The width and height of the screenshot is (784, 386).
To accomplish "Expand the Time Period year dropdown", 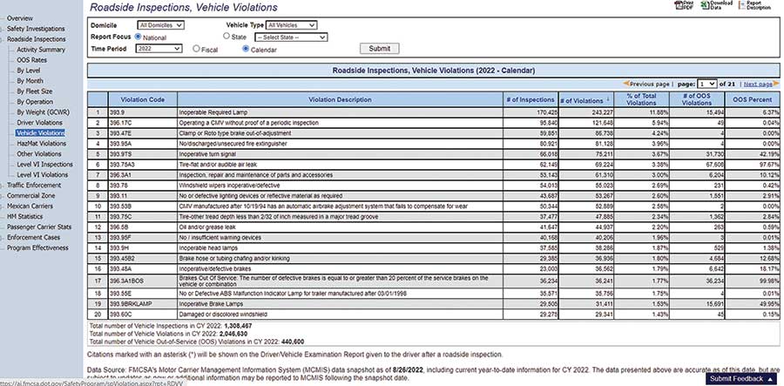I will click(x=161, y=50).
